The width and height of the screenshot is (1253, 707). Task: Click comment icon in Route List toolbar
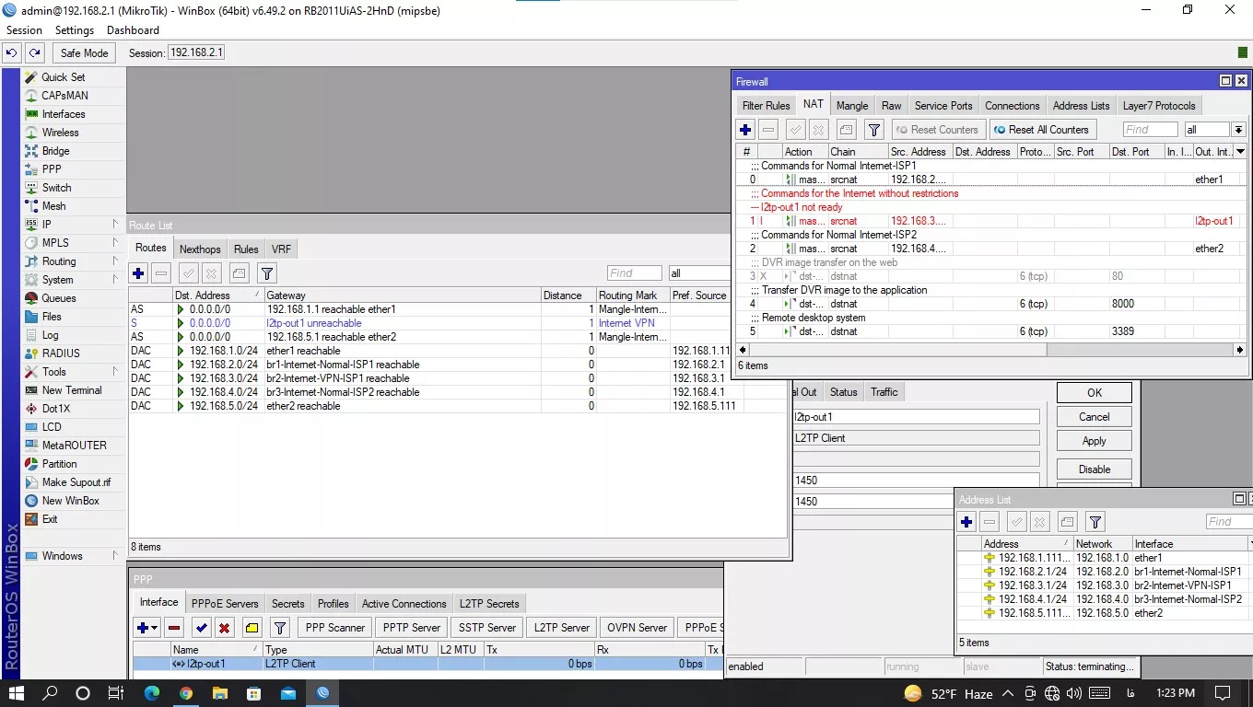[240, 273]
